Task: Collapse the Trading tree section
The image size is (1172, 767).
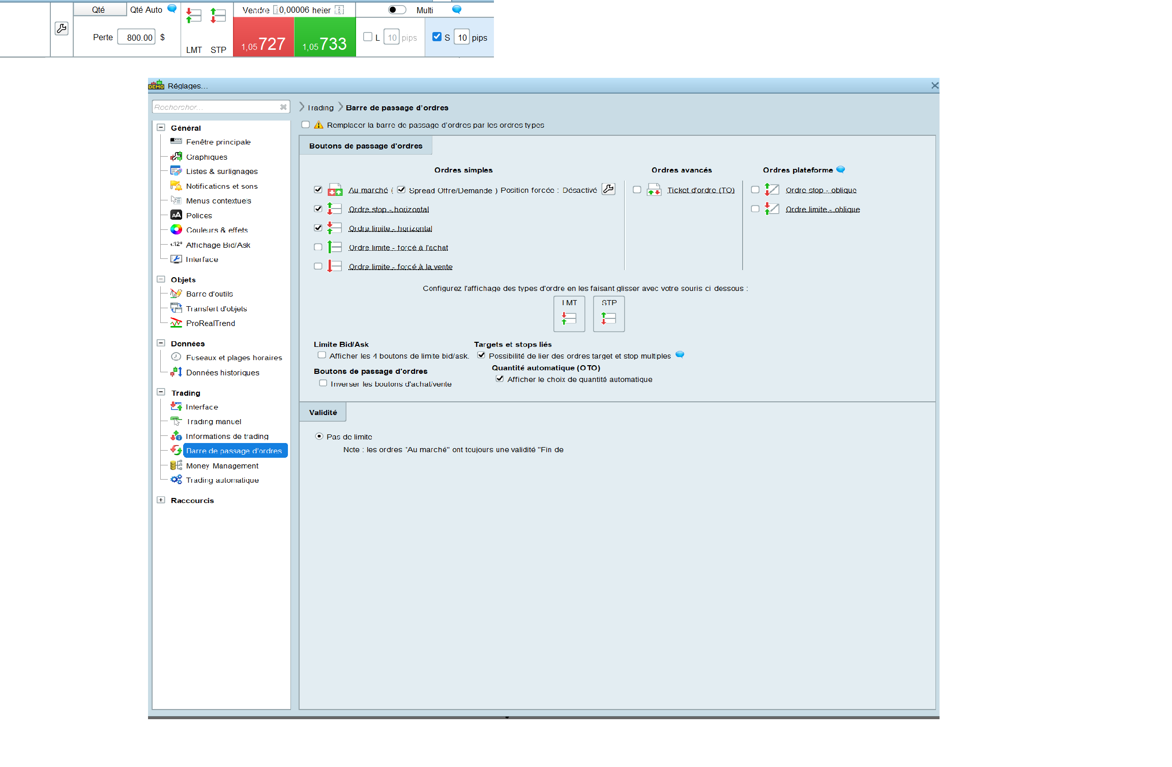Action: [161, 392]
